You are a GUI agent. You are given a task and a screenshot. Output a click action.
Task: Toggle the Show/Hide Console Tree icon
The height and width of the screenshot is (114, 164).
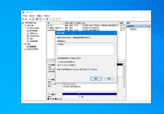coord(33,19)
